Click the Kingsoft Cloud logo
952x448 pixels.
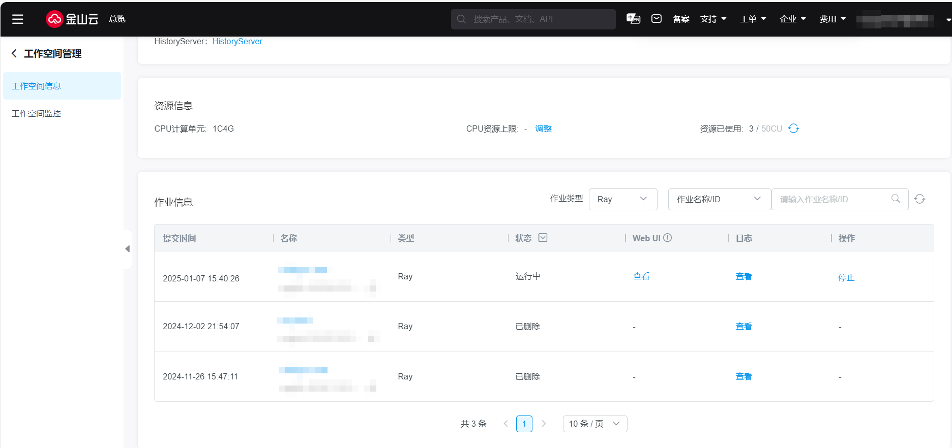[x=72, y=19]
